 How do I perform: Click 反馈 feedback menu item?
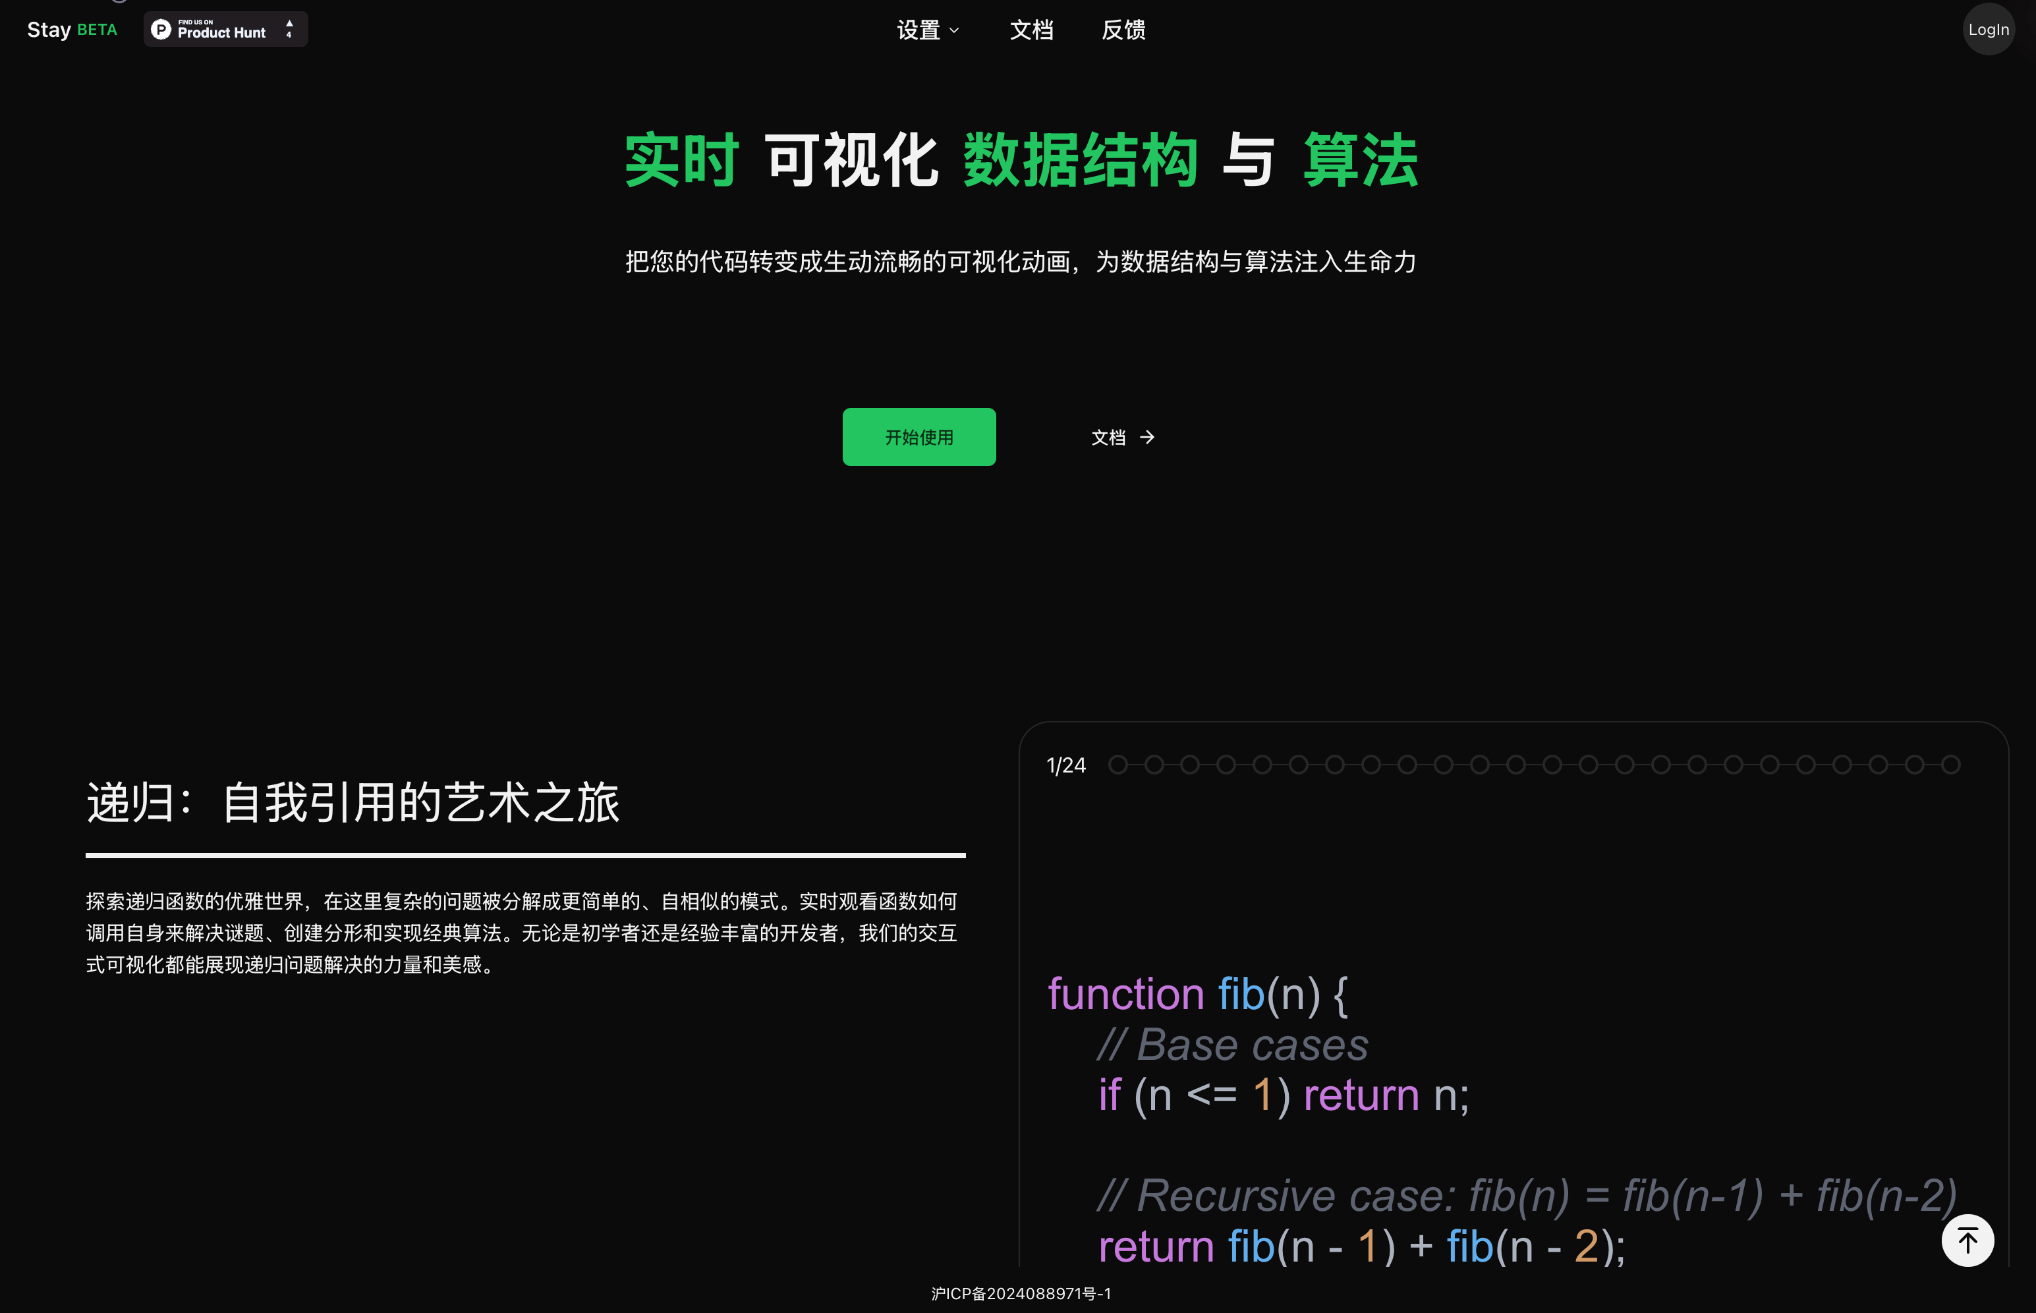pos(1122,28)
